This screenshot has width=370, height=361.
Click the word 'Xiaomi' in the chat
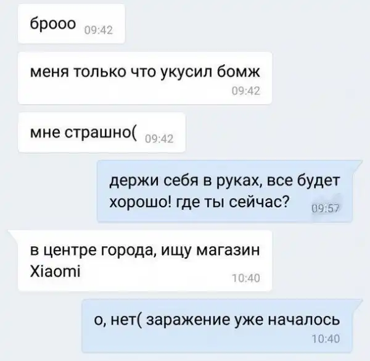coord(55,272)
